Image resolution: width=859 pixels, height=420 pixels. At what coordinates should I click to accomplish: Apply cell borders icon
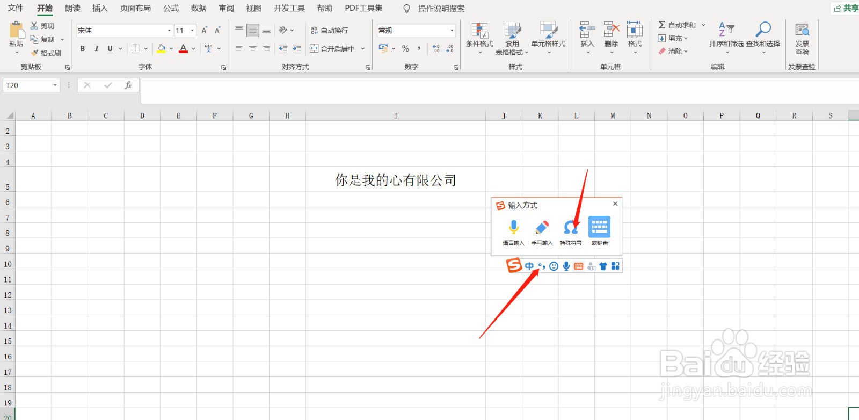pyautogui.click(x=135, y=48)
